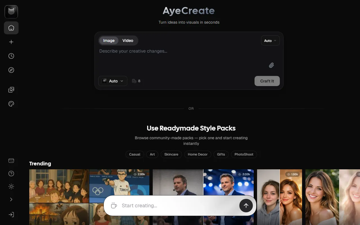360x225 pixels.
Task: Toggle light theme with sun icon
Action: pyautogui.click(x=11, y=186)
